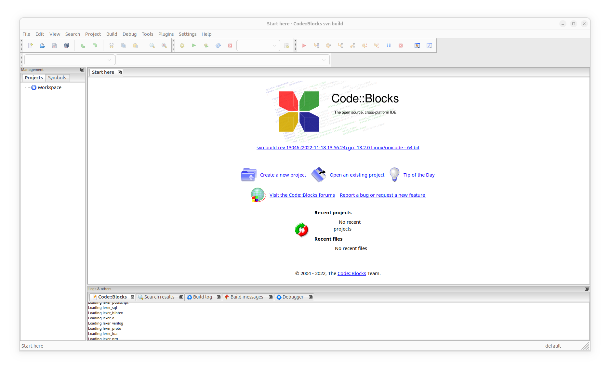Click the Rebuild icon
610x372 pixels.
click(x=218, y=46)
